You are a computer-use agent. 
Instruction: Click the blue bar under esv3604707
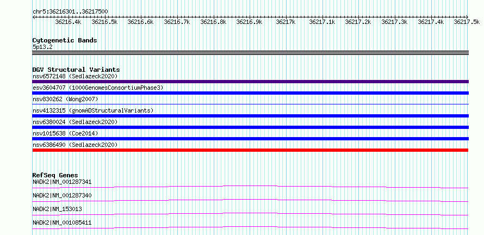tap(250, 93)
